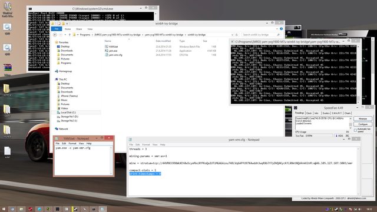Open Edit menu in YAM.bat Notepad

click(x=64, y=144)
